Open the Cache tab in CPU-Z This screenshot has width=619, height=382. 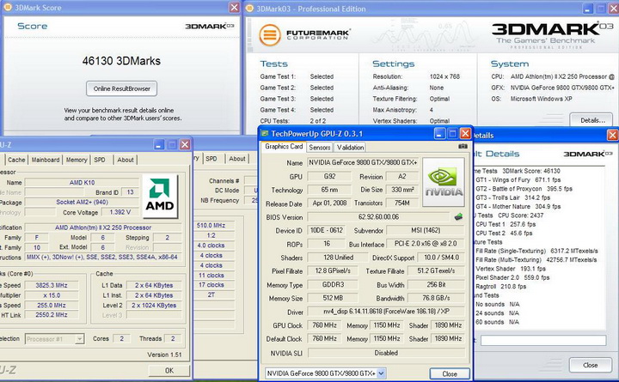point(16,160)
